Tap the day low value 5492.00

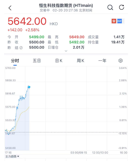click(x=77, y=42)
